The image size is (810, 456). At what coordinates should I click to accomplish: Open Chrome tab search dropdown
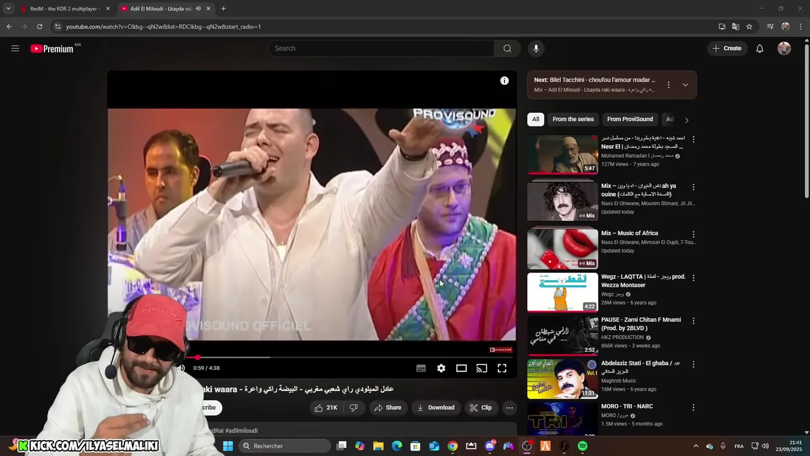8,9
